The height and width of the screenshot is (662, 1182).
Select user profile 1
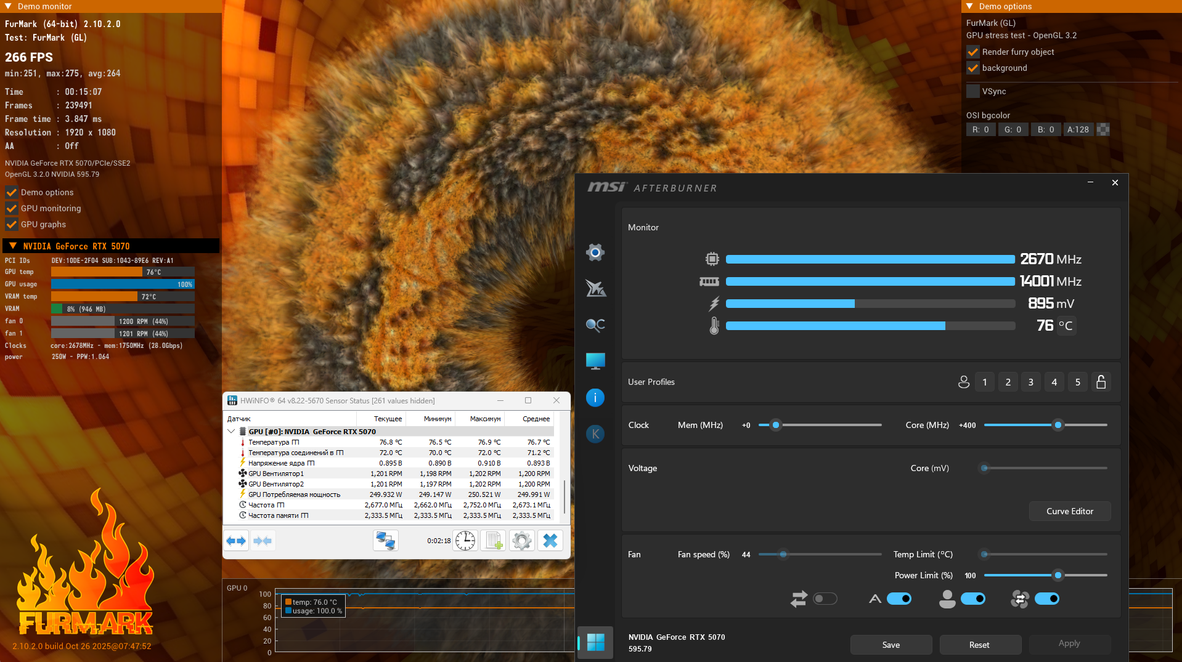pyautogui.click(x=985, y=382)
